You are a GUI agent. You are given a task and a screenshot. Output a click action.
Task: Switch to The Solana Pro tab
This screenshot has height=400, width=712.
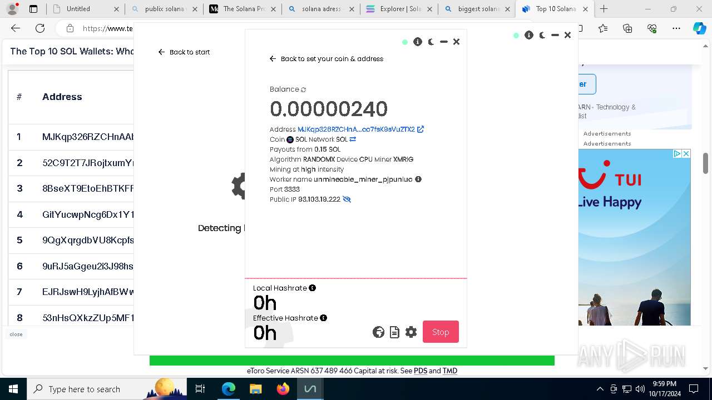click(242, 9)
